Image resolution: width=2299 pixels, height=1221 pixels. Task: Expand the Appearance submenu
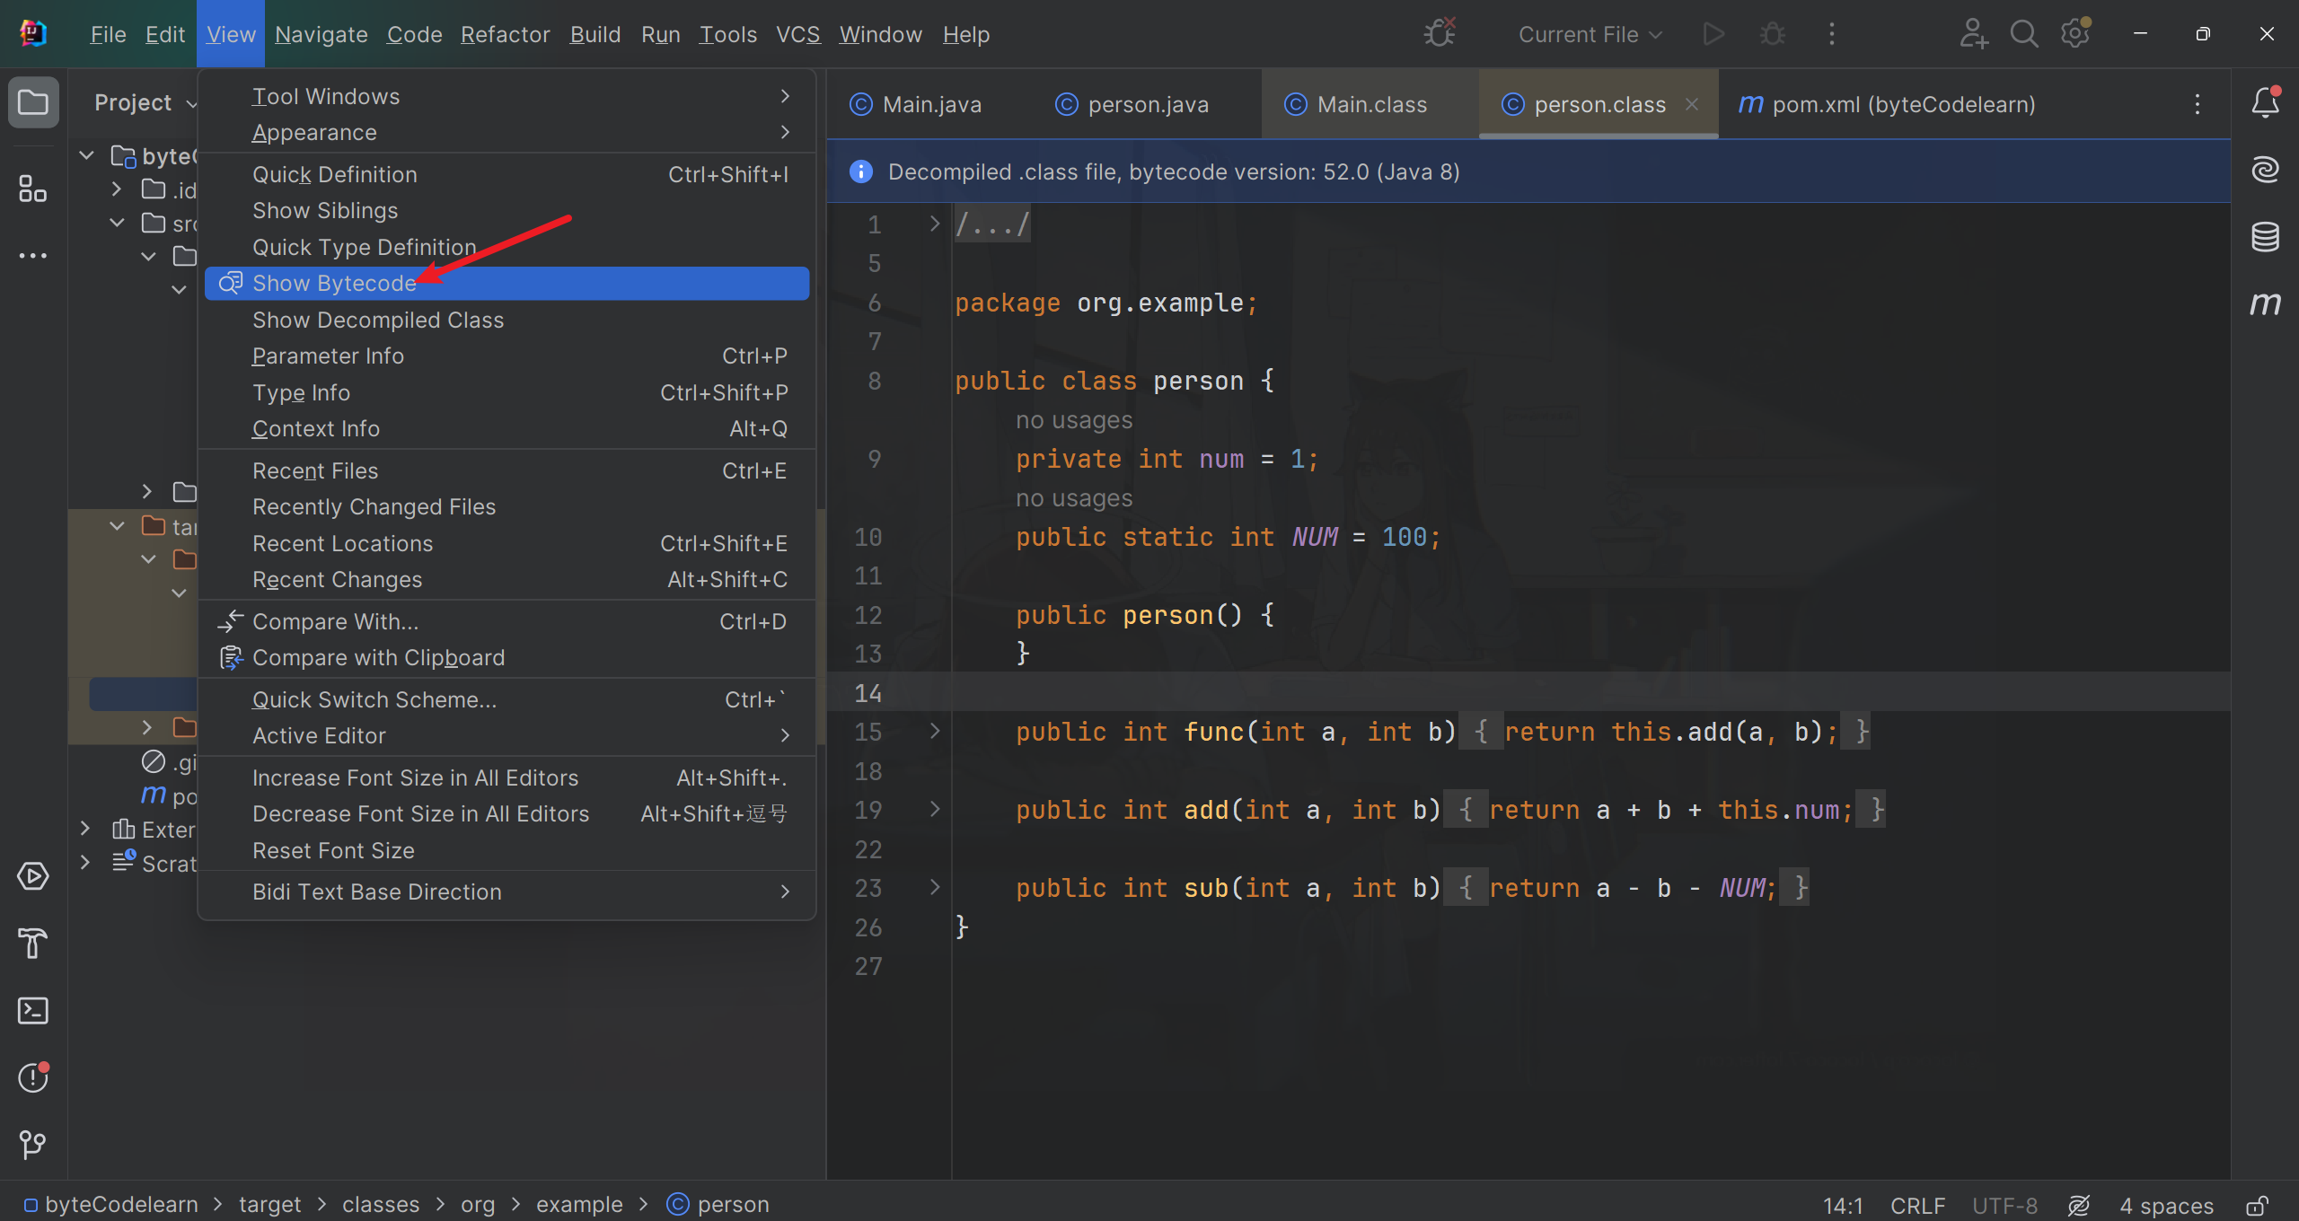(x=507, y=132)
